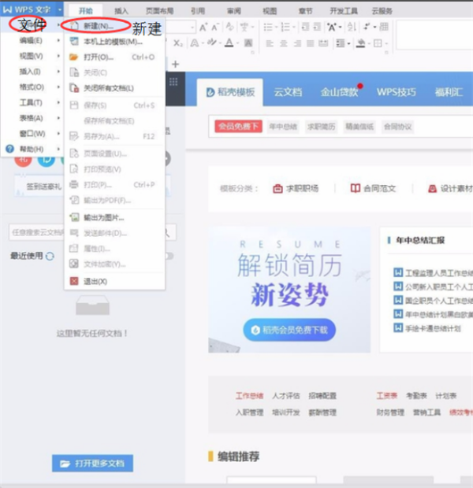The height and width of the screenshot is (488, 473).
Task: Open the 财务管理 link
Action: coord(390,412)
